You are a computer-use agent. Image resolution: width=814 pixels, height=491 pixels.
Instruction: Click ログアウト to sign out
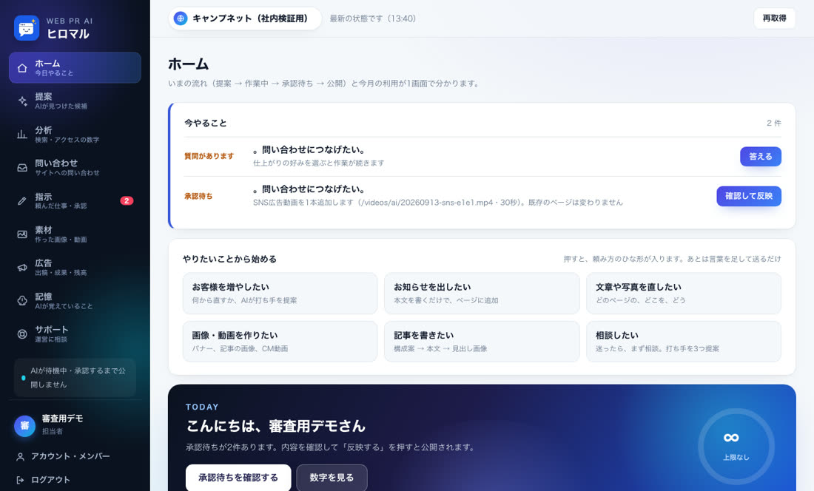pos(75,480)
